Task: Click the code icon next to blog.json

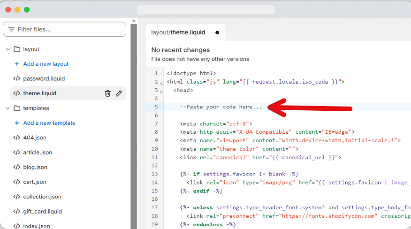Action: 17,167
